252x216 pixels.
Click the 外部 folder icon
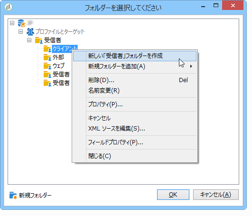point(47,57)
